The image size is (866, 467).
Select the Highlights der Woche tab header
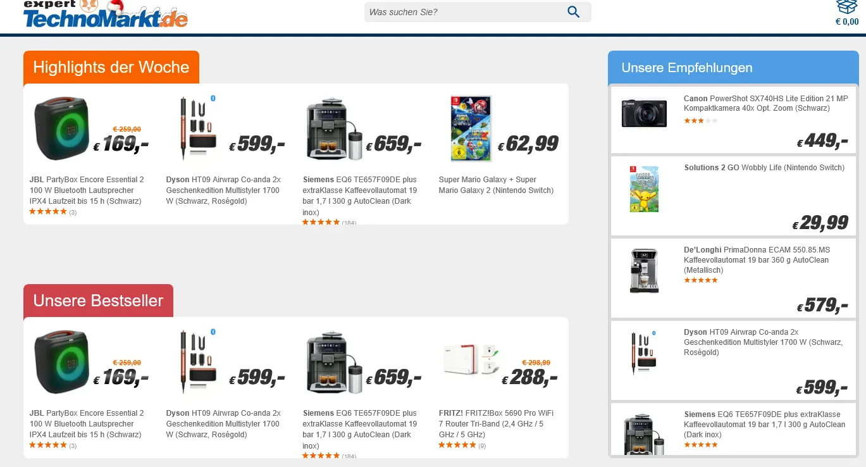click(x=111, y=68)
